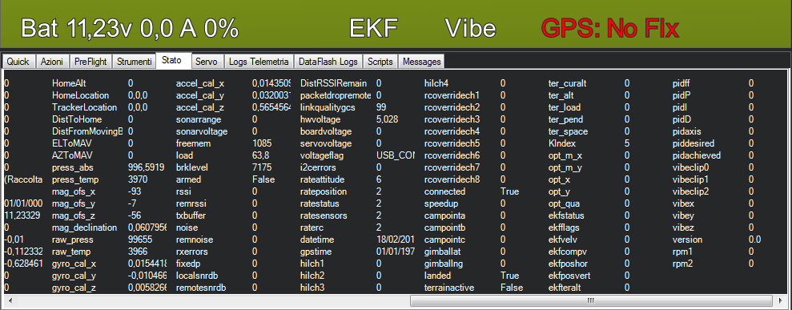Click rateattitude value 6
The image size is (792, 310).
click(x=379, y=179)
